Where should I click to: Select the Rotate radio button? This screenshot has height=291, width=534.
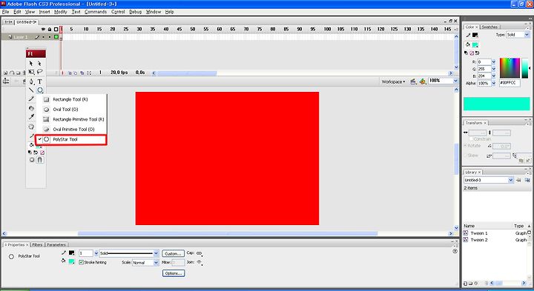[465, 146]
